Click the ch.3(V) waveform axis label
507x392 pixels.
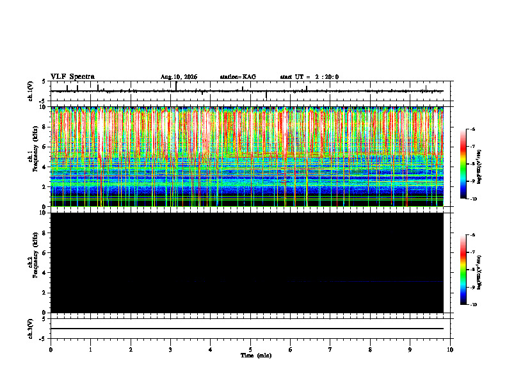coord(31,329)
